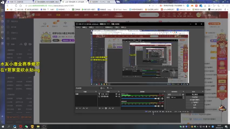230x129 pixels.
Task: Adjust the 麦克风/Aux volume slider
Action: pyautogui.click(x=139, y=99)
